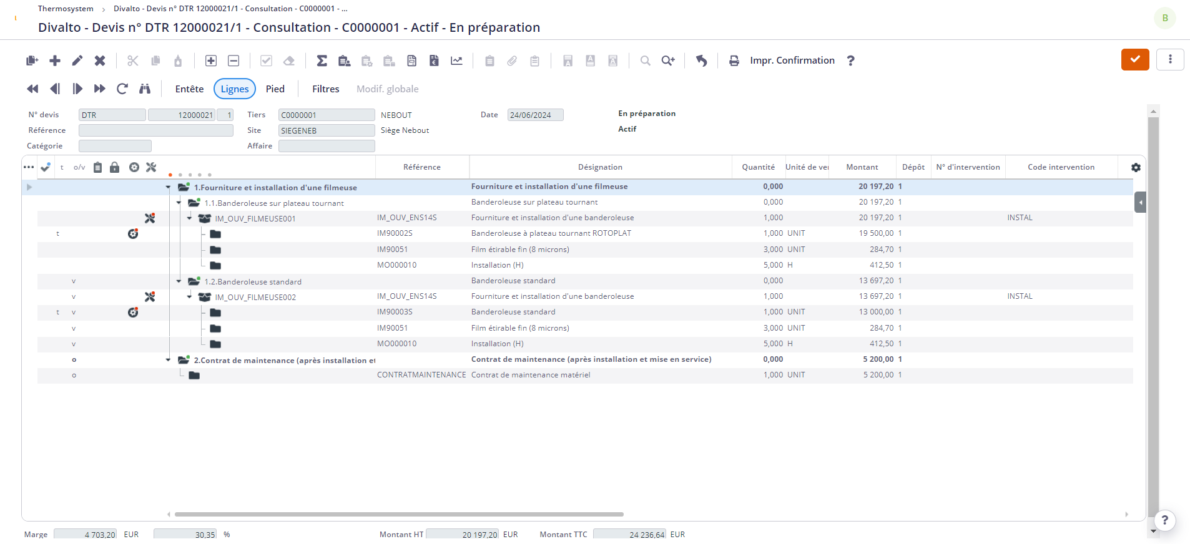
Task: Click the horizontal grid scrollbar
Action: tap(399, 514)
